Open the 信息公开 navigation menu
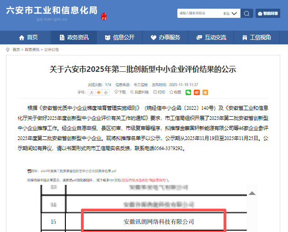Viewport: 288px width, 232px height. coord(119,37)
